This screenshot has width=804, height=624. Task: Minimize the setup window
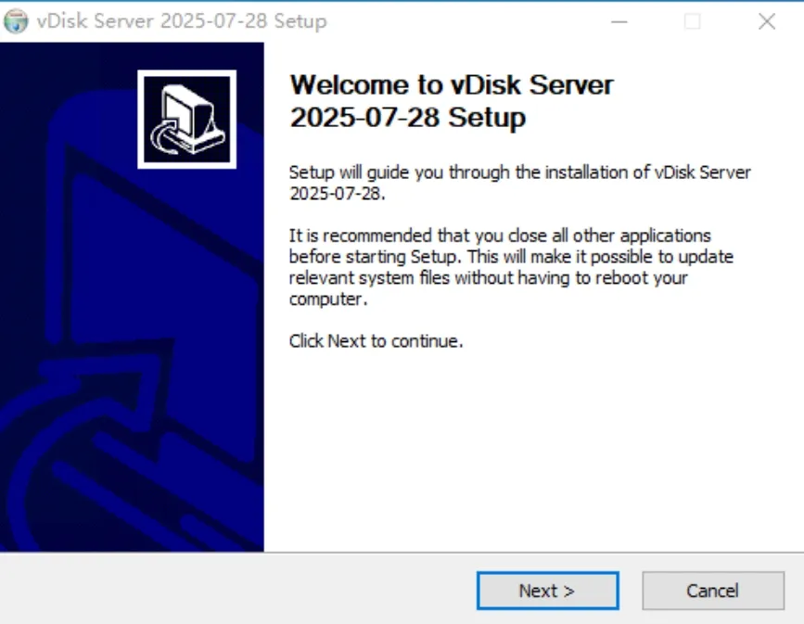(619, 21)
